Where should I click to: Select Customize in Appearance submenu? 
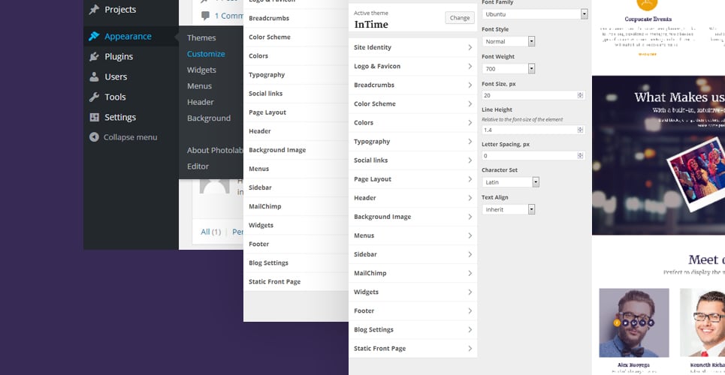[206, 54]
